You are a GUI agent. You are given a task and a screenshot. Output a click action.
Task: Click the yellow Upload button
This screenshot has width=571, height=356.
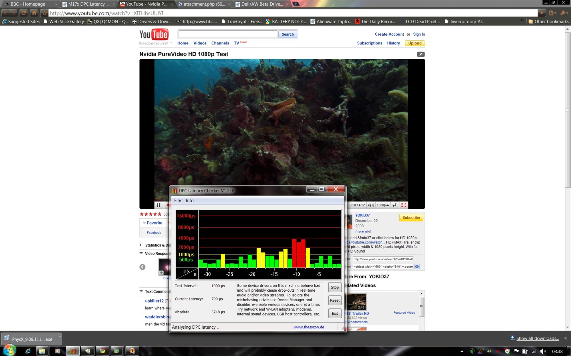click(415, 43)
